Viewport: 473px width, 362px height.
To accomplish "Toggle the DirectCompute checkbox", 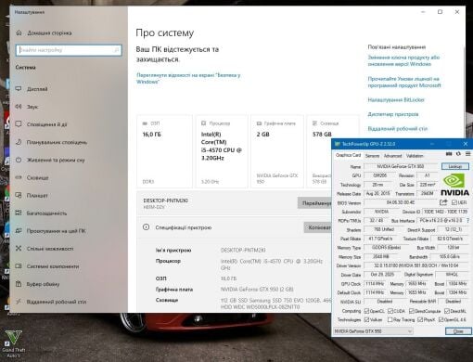I will click(412, 311).
